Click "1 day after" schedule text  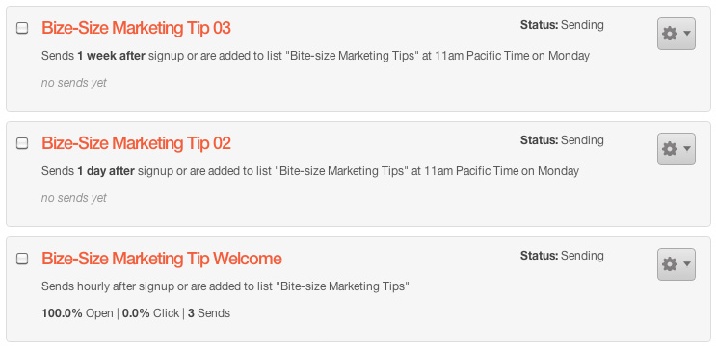coord(106,171)
